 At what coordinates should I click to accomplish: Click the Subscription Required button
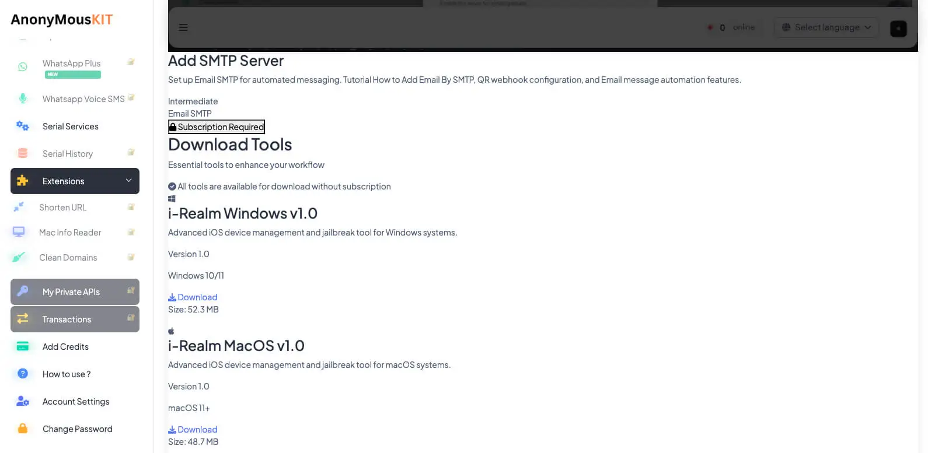point(217,127)
